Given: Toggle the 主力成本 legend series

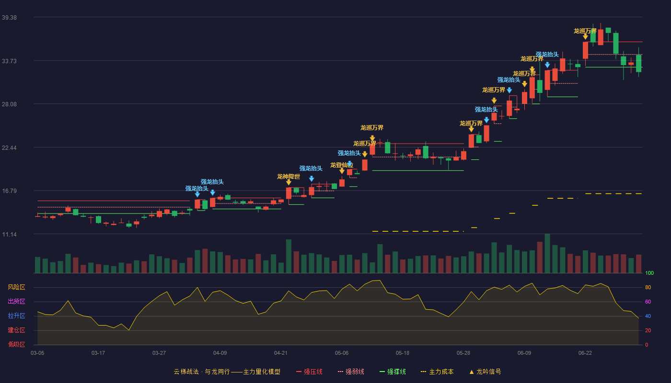Looking at the screenshot, I should 437,372.
